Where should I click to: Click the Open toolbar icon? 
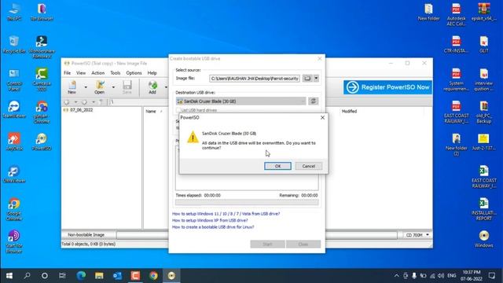tap(100, 87)
